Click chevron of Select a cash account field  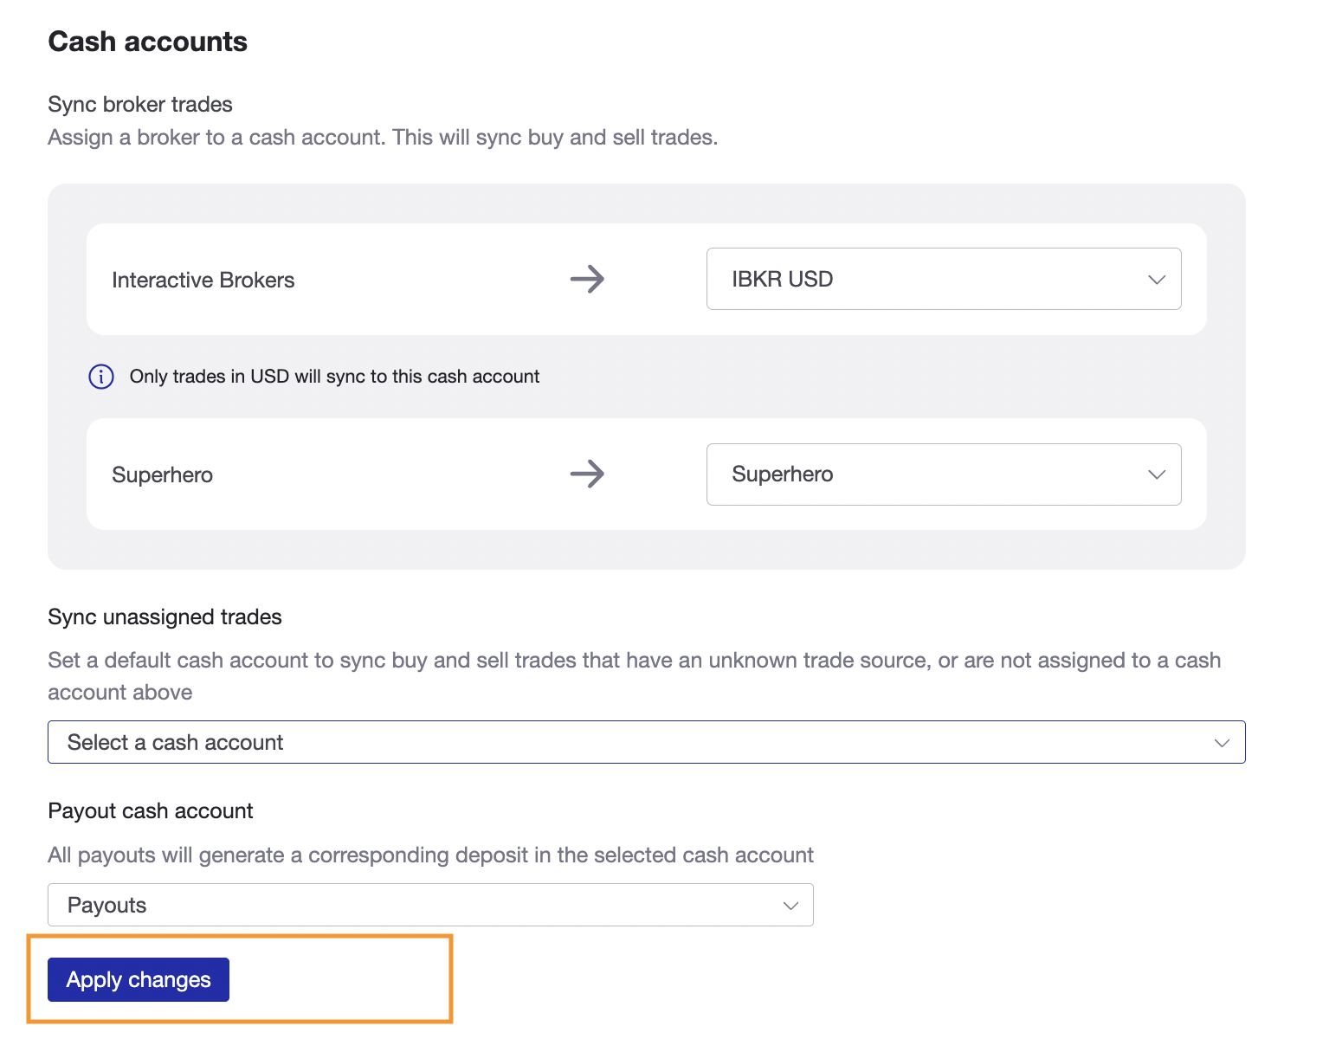coord(1222,743)
